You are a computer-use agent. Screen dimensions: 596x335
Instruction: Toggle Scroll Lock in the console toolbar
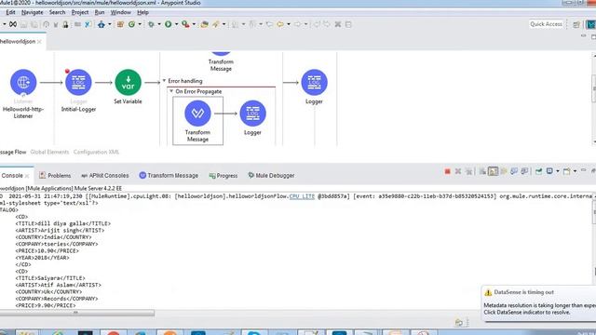493,171
